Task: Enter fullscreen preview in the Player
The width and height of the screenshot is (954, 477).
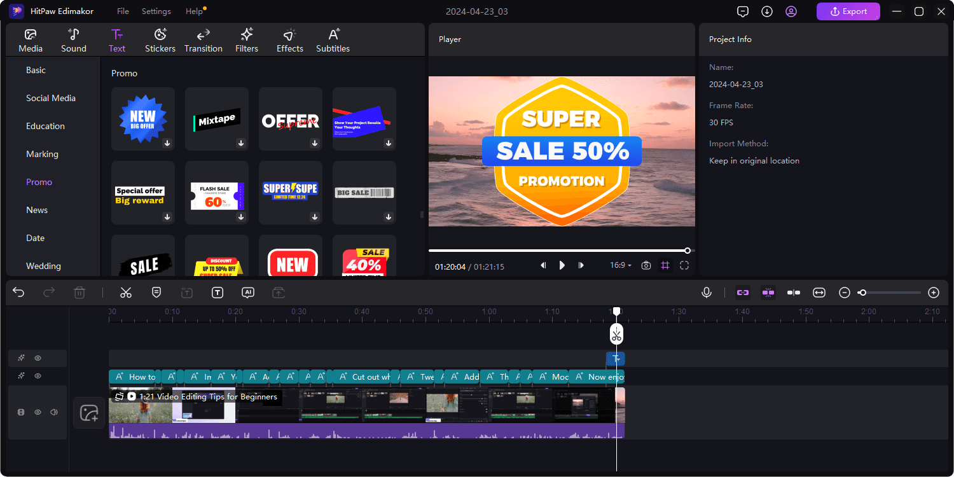Action: (684, 265)
